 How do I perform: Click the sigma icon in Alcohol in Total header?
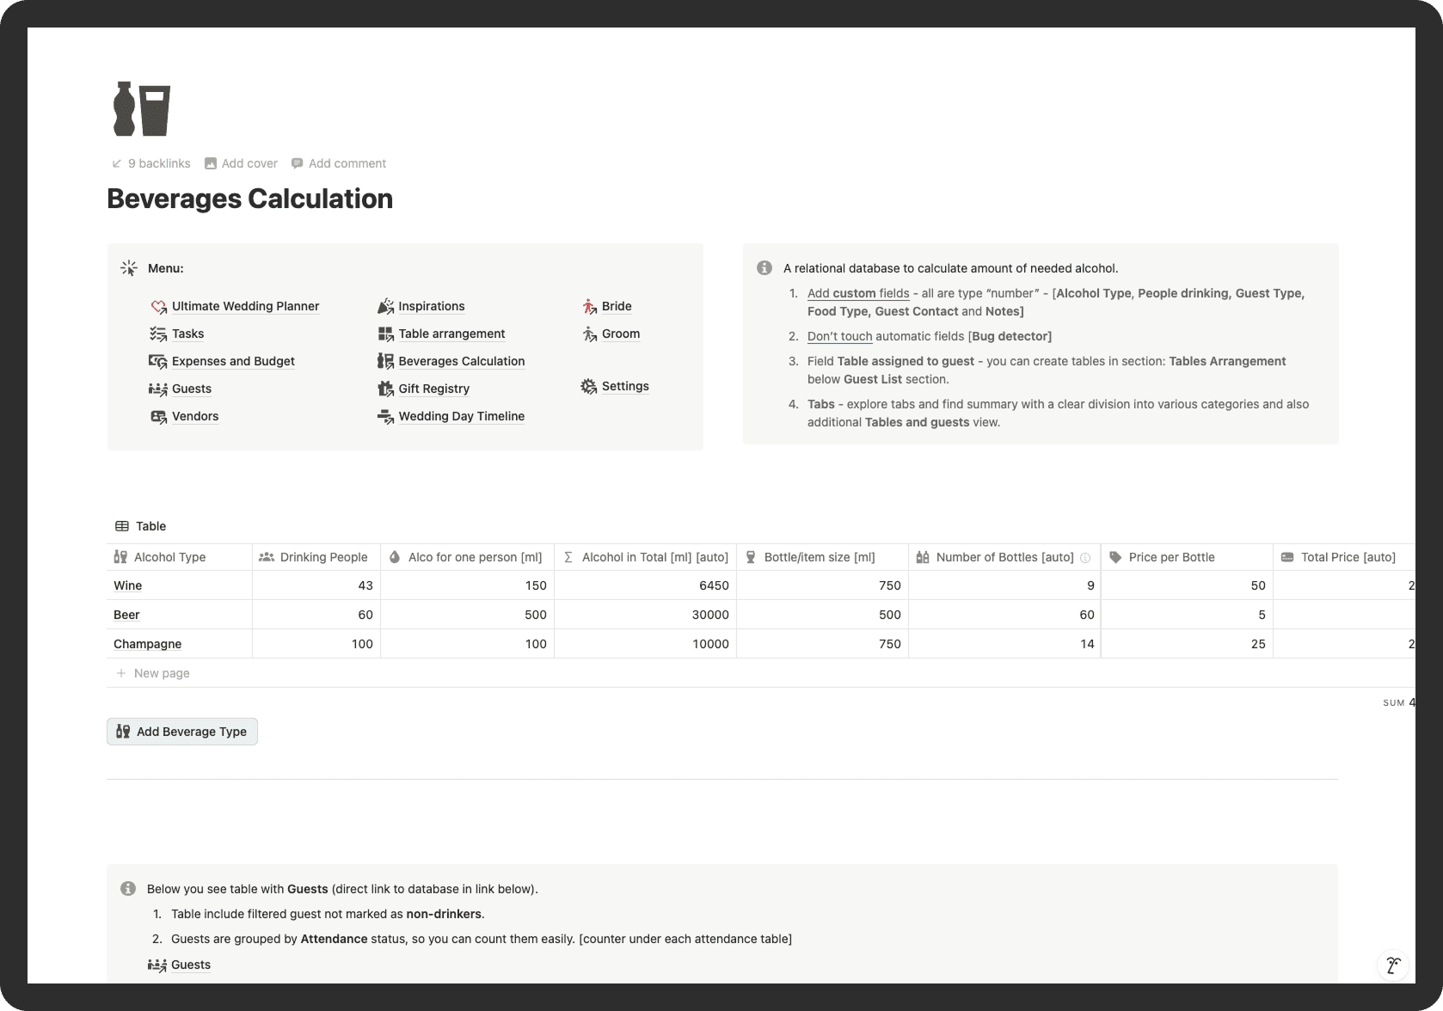pos(568,557)
